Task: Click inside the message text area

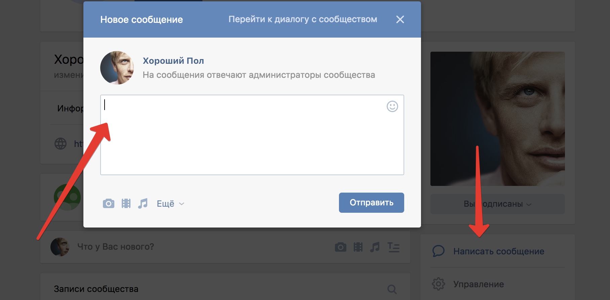Action: click(252, 135)
